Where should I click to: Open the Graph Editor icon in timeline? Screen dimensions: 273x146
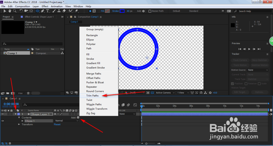click(135, 105)
